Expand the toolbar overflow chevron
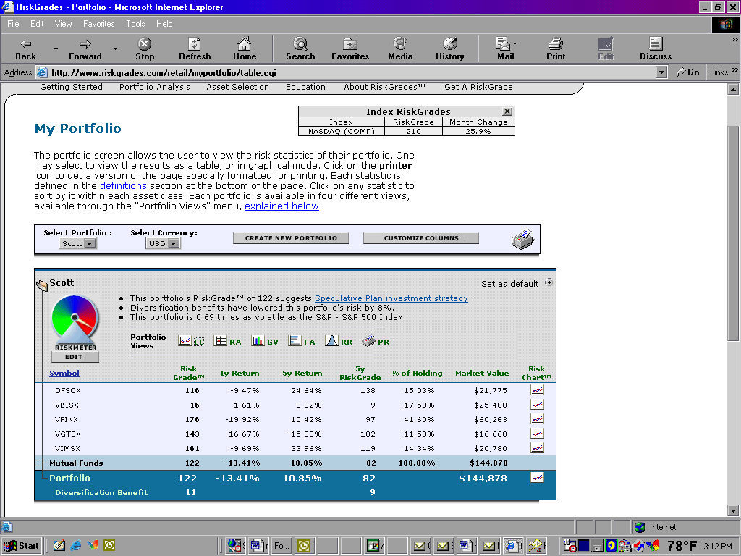Viewport: 741px width, 556px height. pos(735,41)
